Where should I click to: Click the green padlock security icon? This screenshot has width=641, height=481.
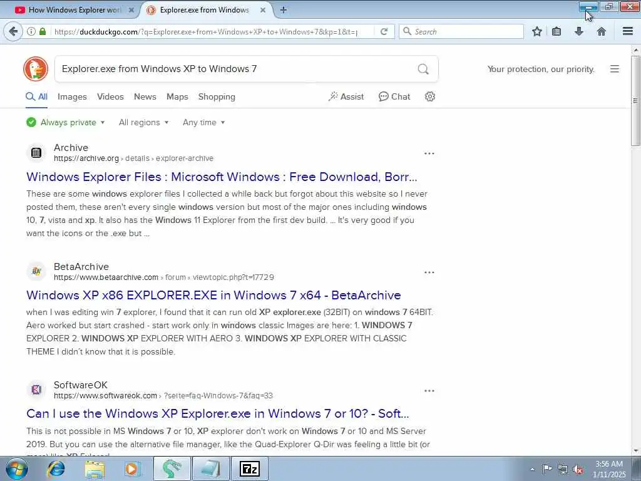[x=43, y=31]
